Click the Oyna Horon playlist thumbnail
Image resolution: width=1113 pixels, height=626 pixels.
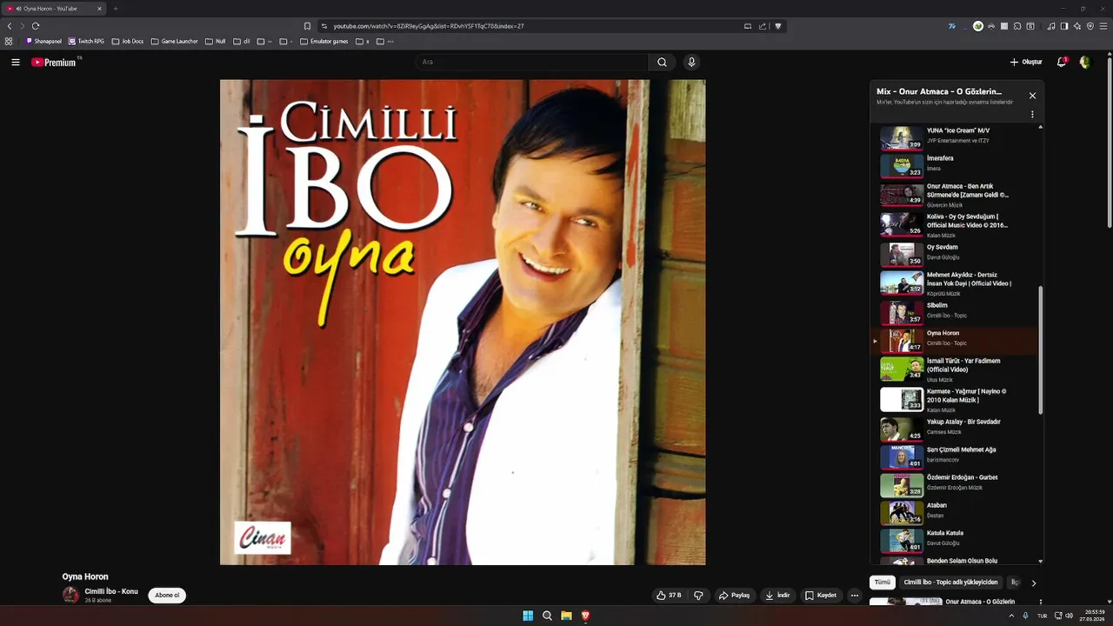click(902, 340)
